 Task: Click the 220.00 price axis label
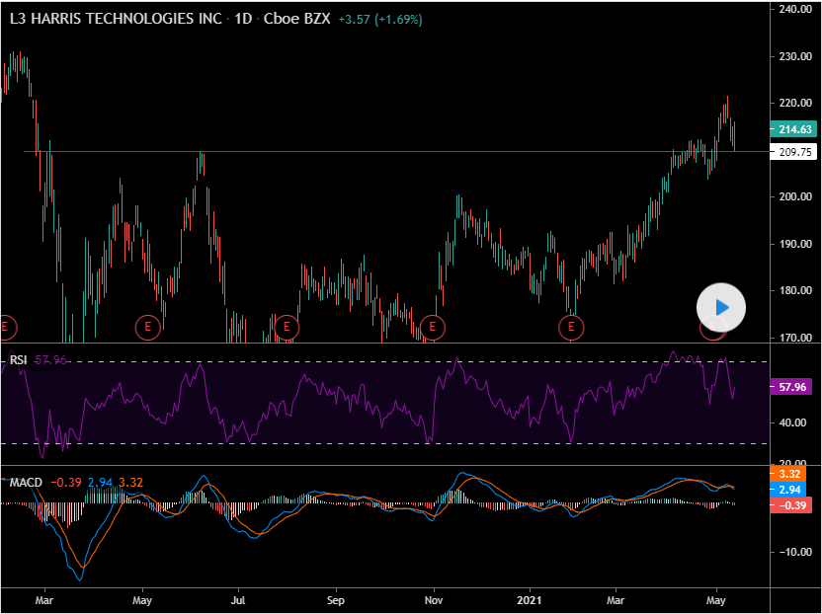pos(795,103)
